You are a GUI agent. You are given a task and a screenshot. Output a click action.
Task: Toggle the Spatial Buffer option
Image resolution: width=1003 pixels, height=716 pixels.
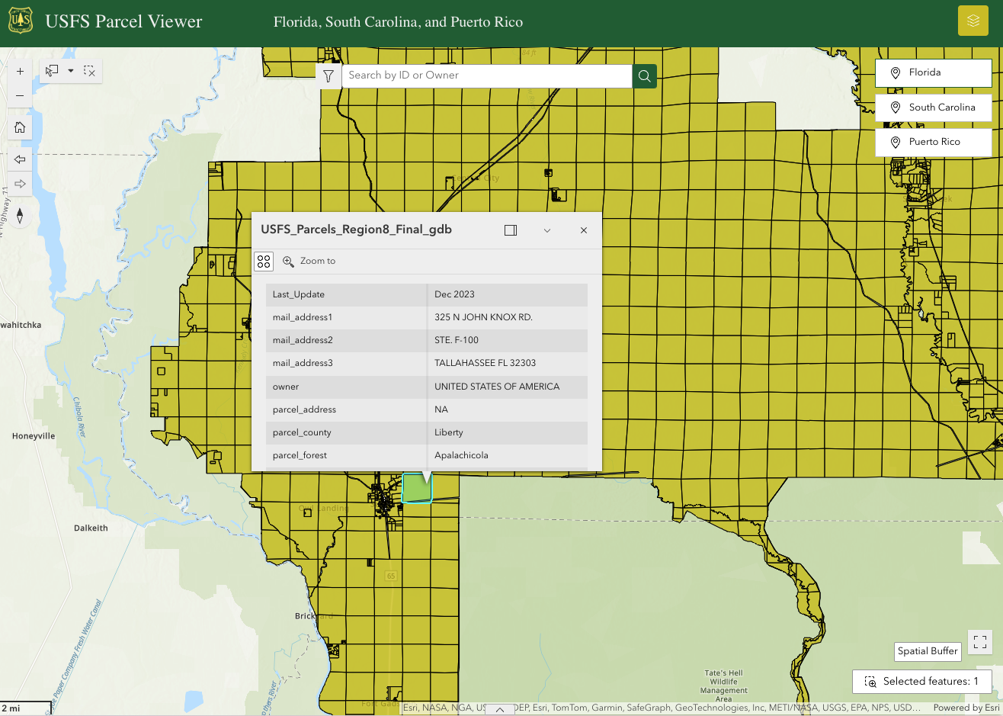point(927,651)
